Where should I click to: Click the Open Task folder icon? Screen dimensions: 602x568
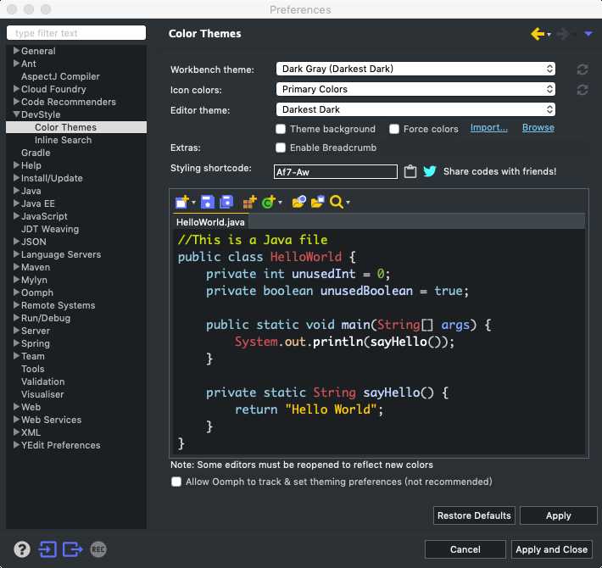click(x=317, y=202)
